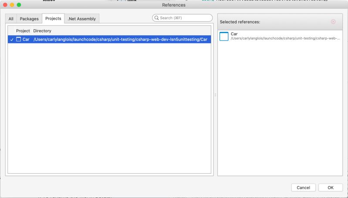Screen dimensions: 348x198
Task: Remove selected references with red X icon
Action: [x=333, y=22]
